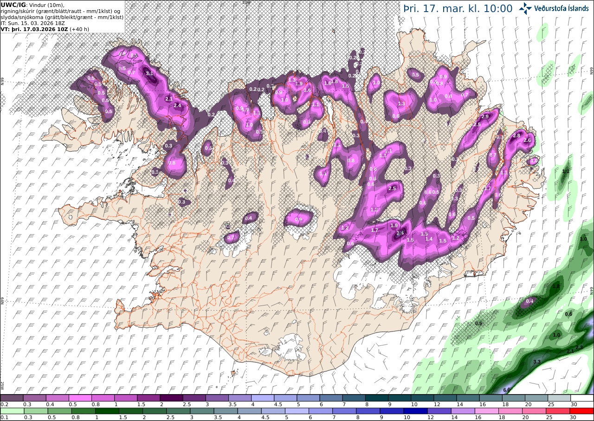
Task: Click the Veðurstofa Íslands logo icon
Action: 525,8
